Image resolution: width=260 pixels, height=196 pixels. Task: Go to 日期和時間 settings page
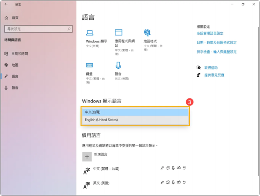point(20,54)
